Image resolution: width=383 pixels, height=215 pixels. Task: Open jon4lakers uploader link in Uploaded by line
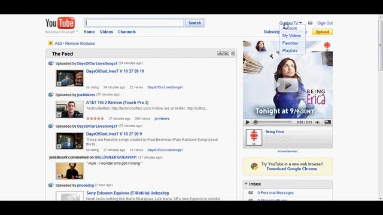click(86, 95)
